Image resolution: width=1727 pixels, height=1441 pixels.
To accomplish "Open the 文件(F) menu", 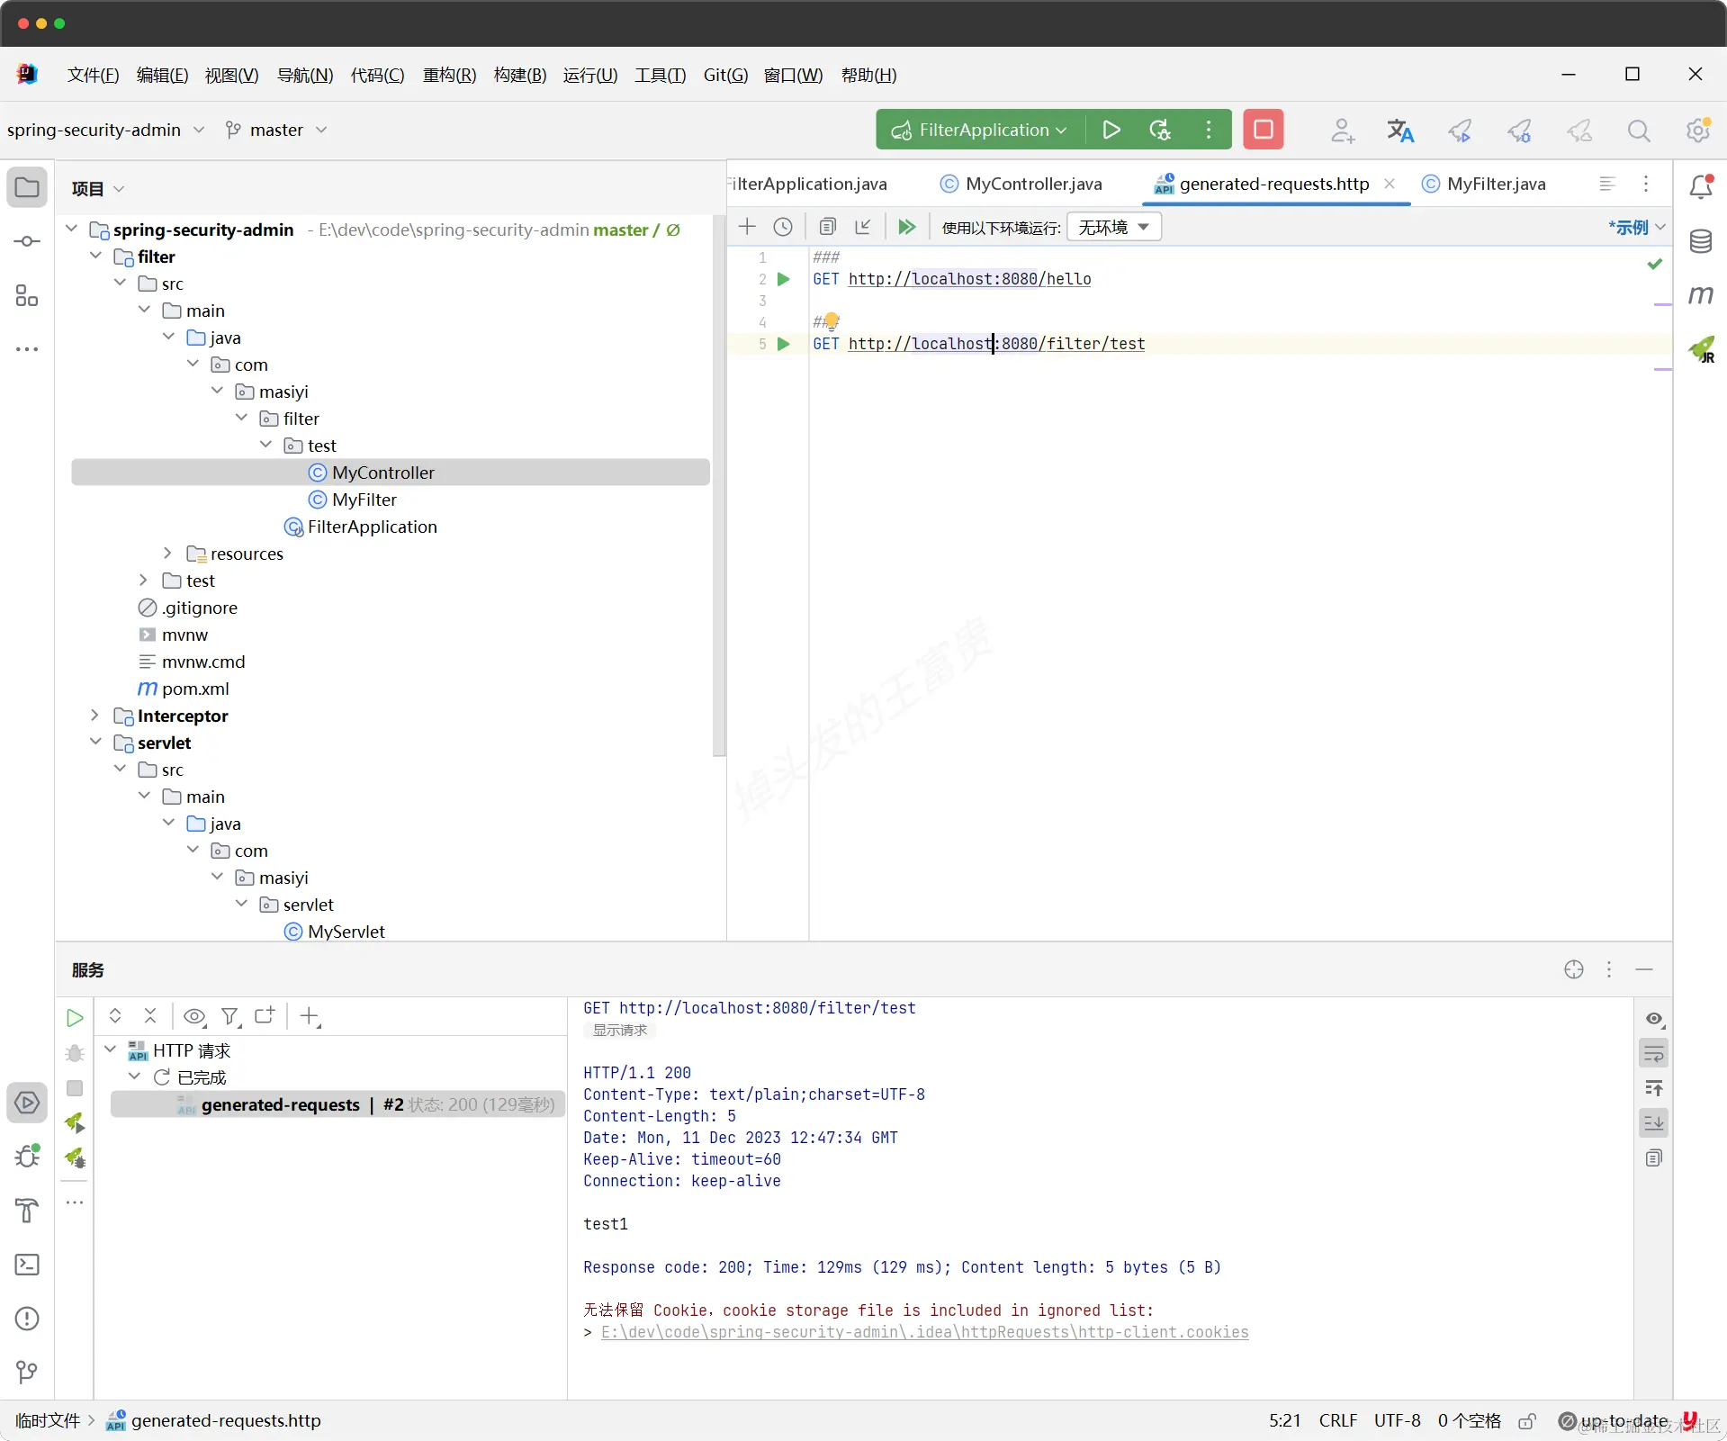I will 93,75.
